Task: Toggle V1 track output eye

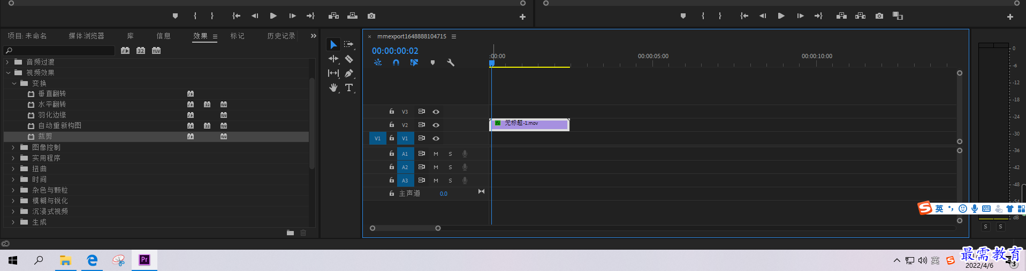Action: coord(436,138)
